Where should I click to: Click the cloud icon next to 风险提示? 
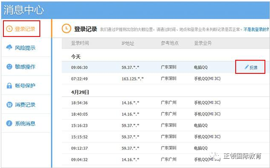click(x=9, y=47)
